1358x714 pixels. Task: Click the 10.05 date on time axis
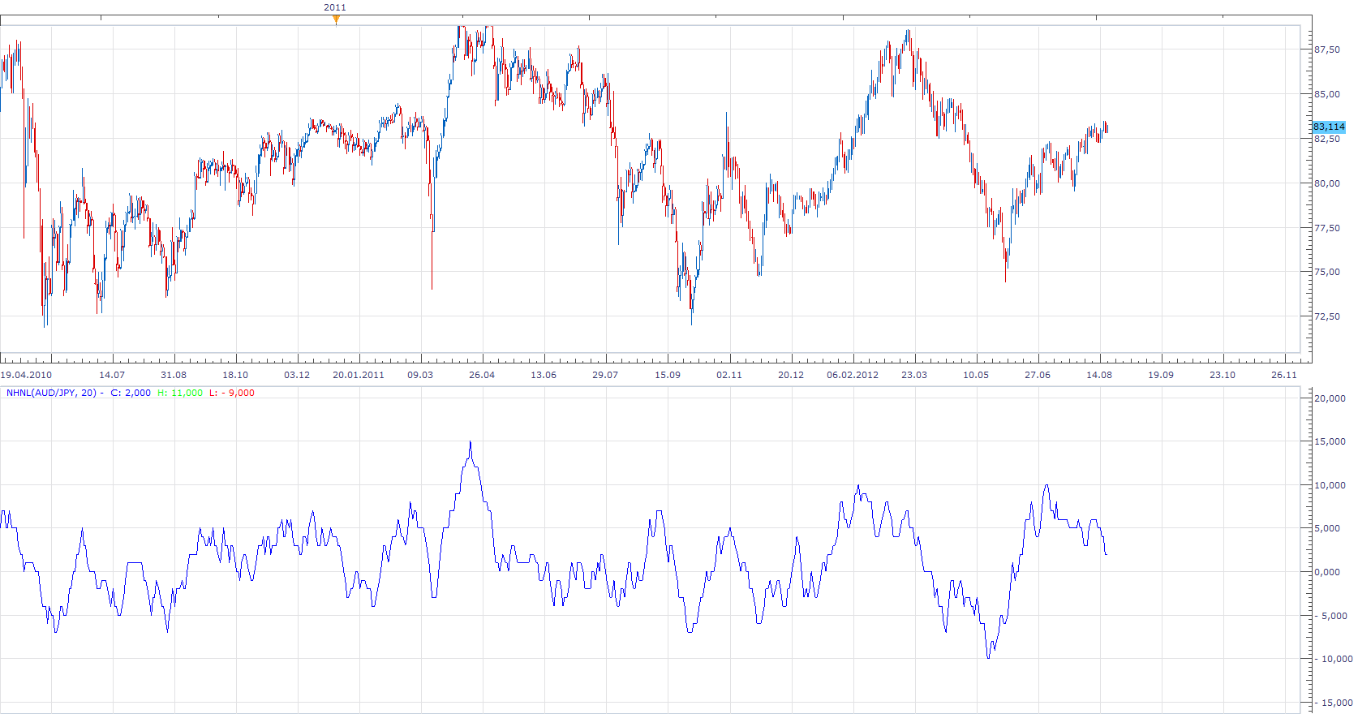[x=976, y=375]
